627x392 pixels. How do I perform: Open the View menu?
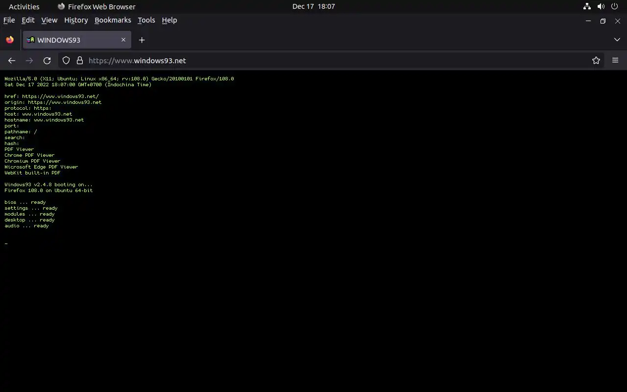(49, 20)
